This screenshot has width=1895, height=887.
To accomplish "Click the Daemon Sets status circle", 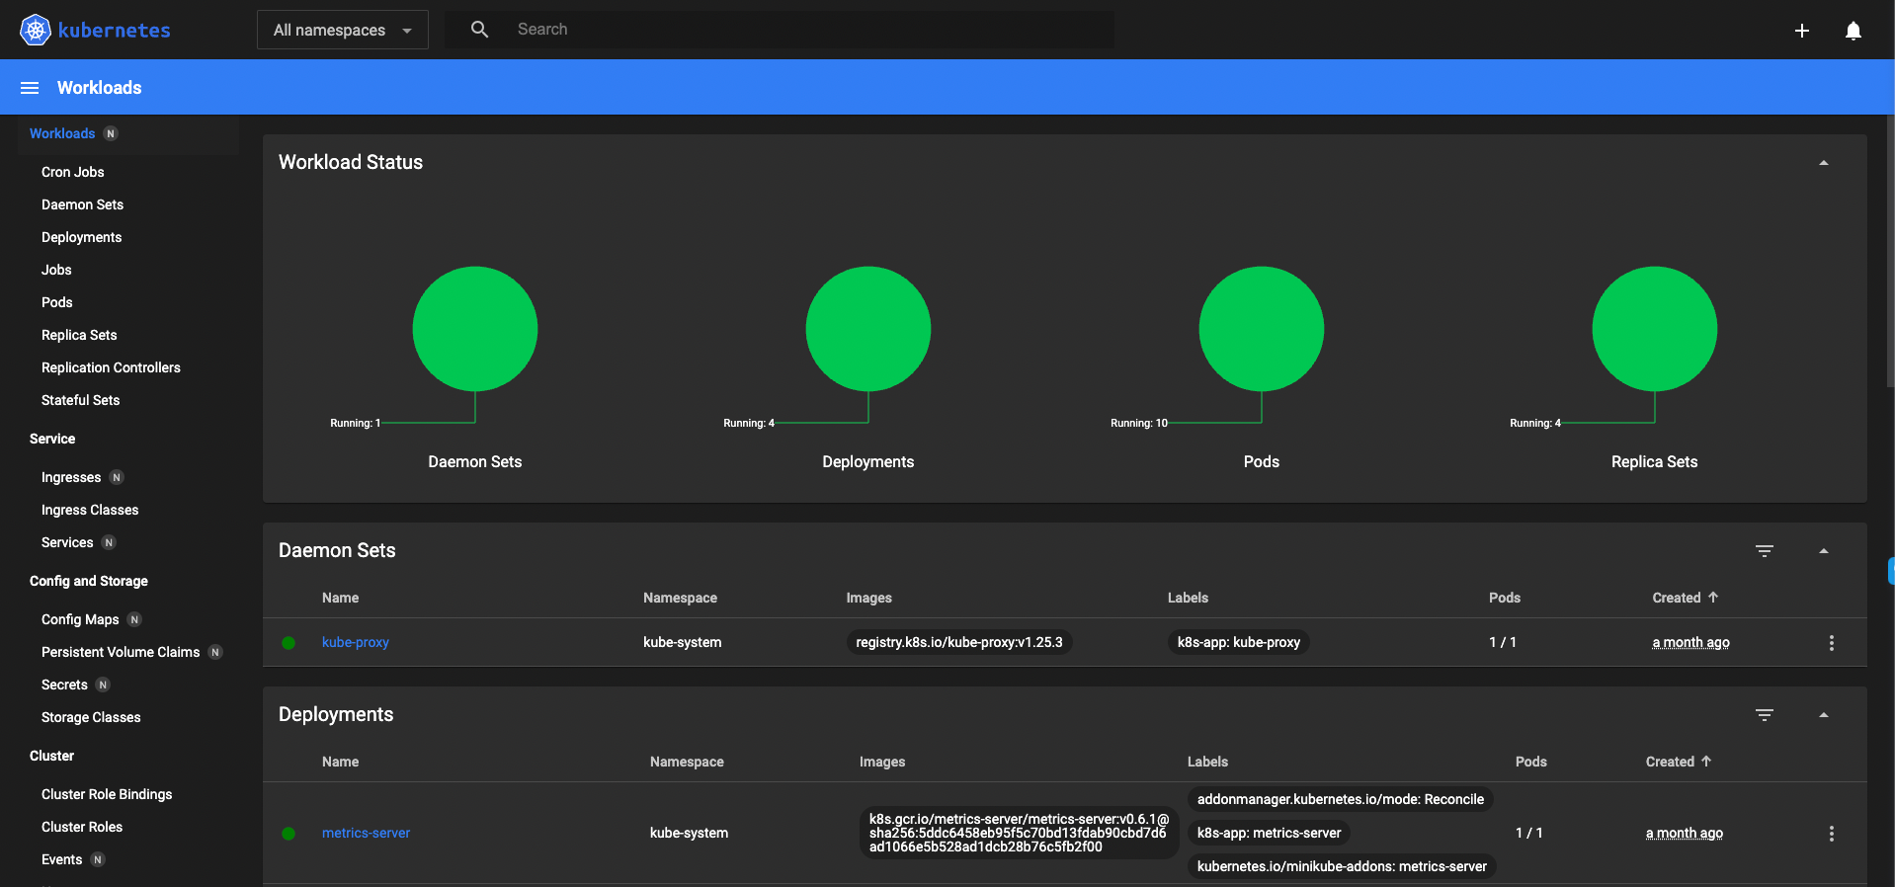I will [x=475, y=329].
